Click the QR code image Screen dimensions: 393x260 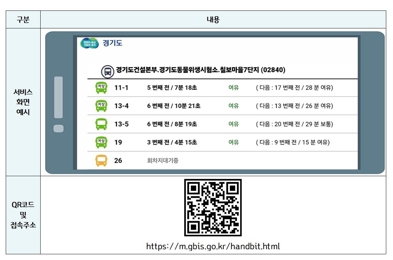[x=213, y=208]
